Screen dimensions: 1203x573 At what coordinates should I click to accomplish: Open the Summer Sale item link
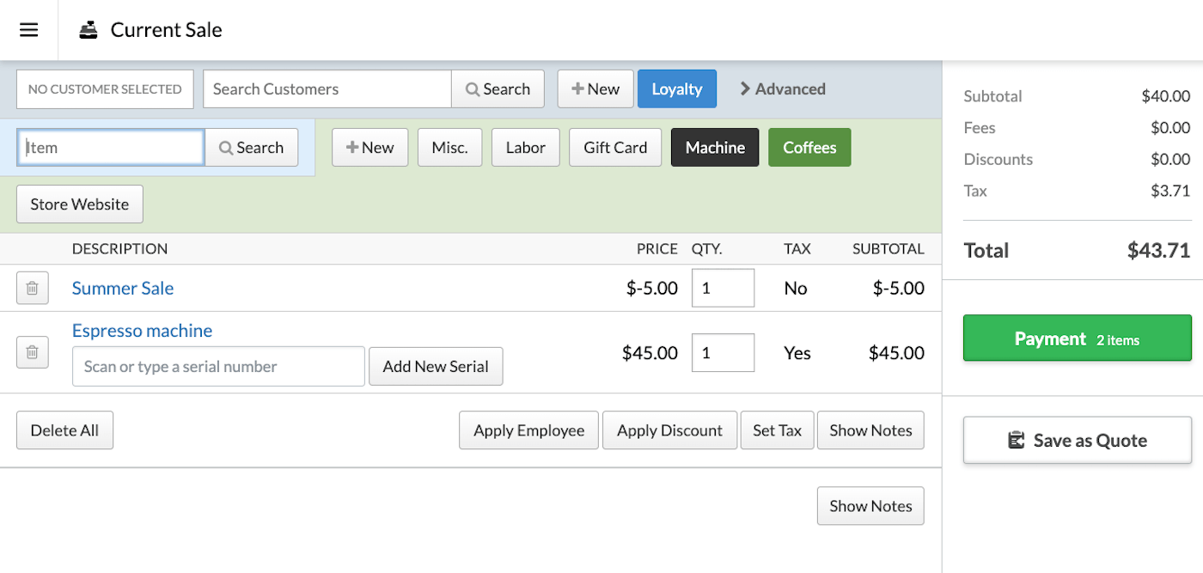123,289
